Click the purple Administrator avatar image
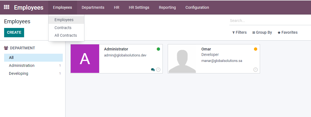The width and height of the screenshot is (311, 117). 85,59
